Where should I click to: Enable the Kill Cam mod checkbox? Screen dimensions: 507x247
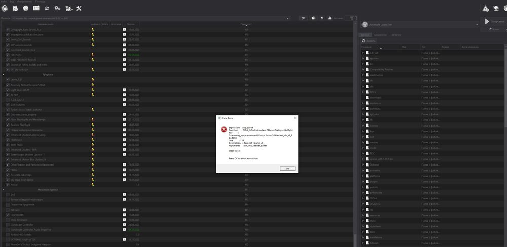tap(8, 210)
